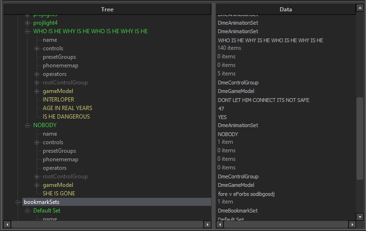
Task: Click Tree panel's right horizontal scroll arrow
Action: click(x=207, y=224)
